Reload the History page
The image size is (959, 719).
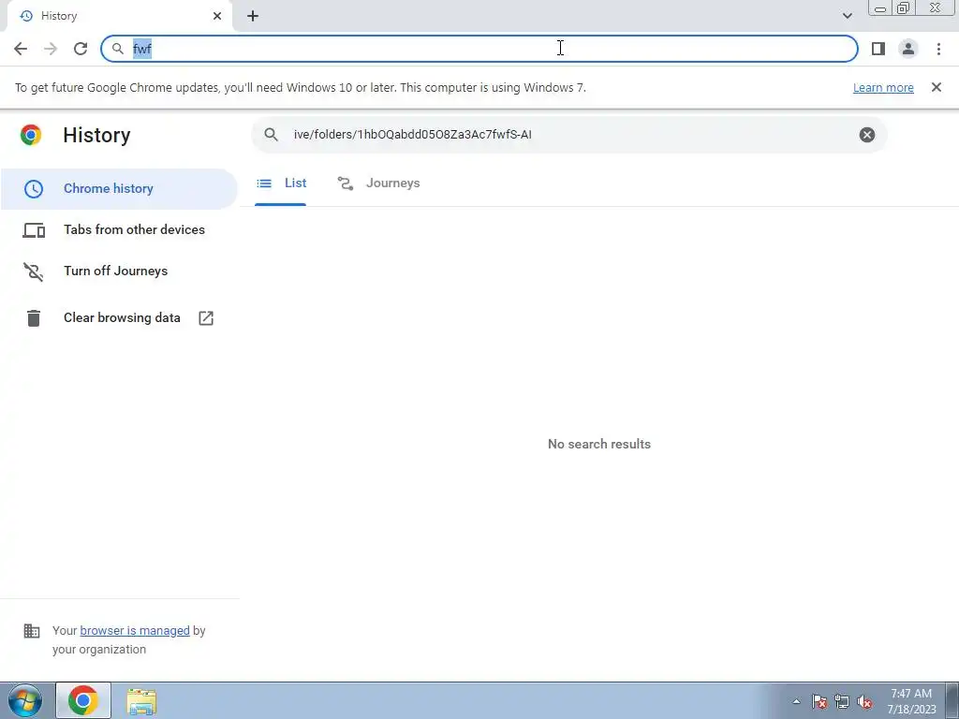[x=81, y=49]
